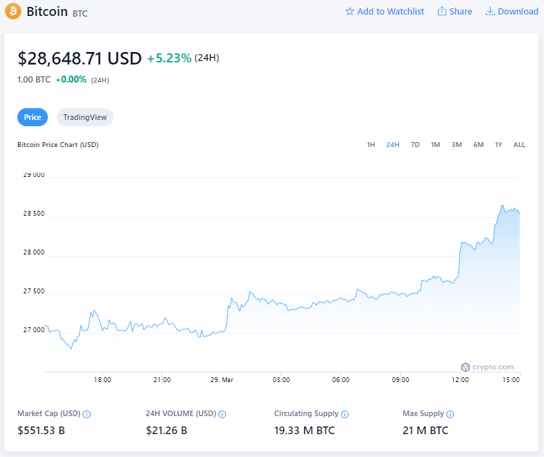Open the Market Cap info icon
The width and height of the screenshot is (544, 457).
point(87,414)
